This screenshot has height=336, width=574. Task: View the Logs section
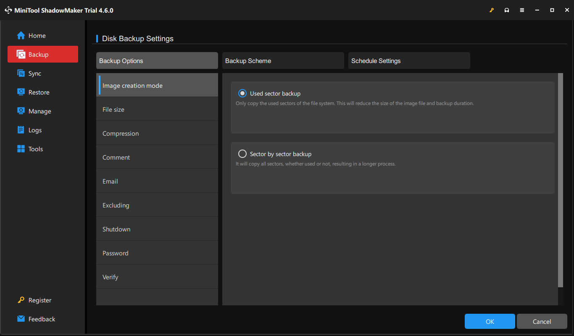pos(35,130)
